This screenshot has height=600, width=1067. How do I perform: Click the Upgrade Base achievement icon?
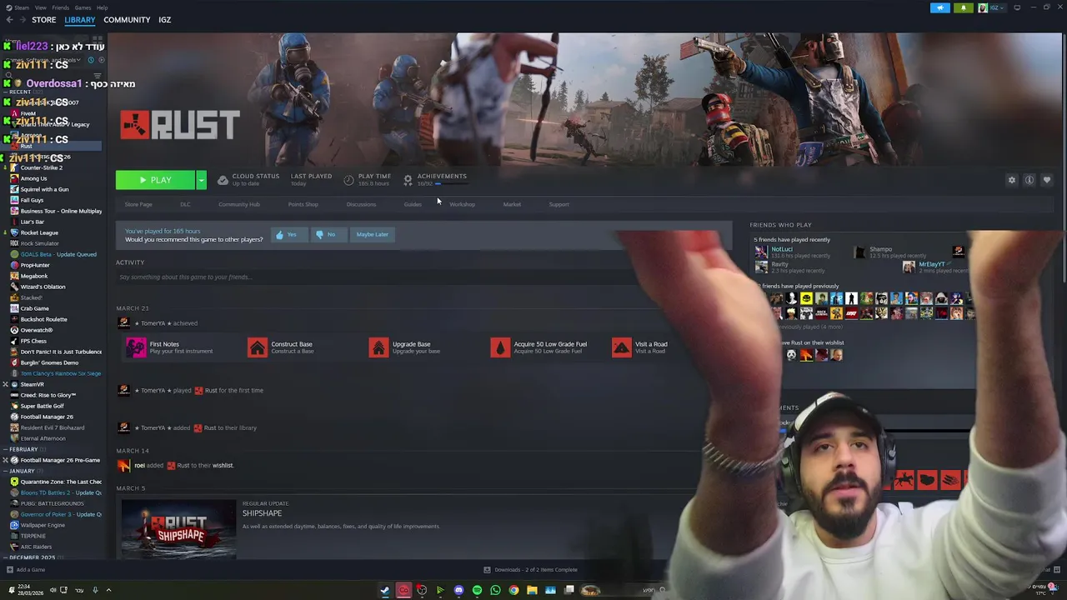click(378, 347)
